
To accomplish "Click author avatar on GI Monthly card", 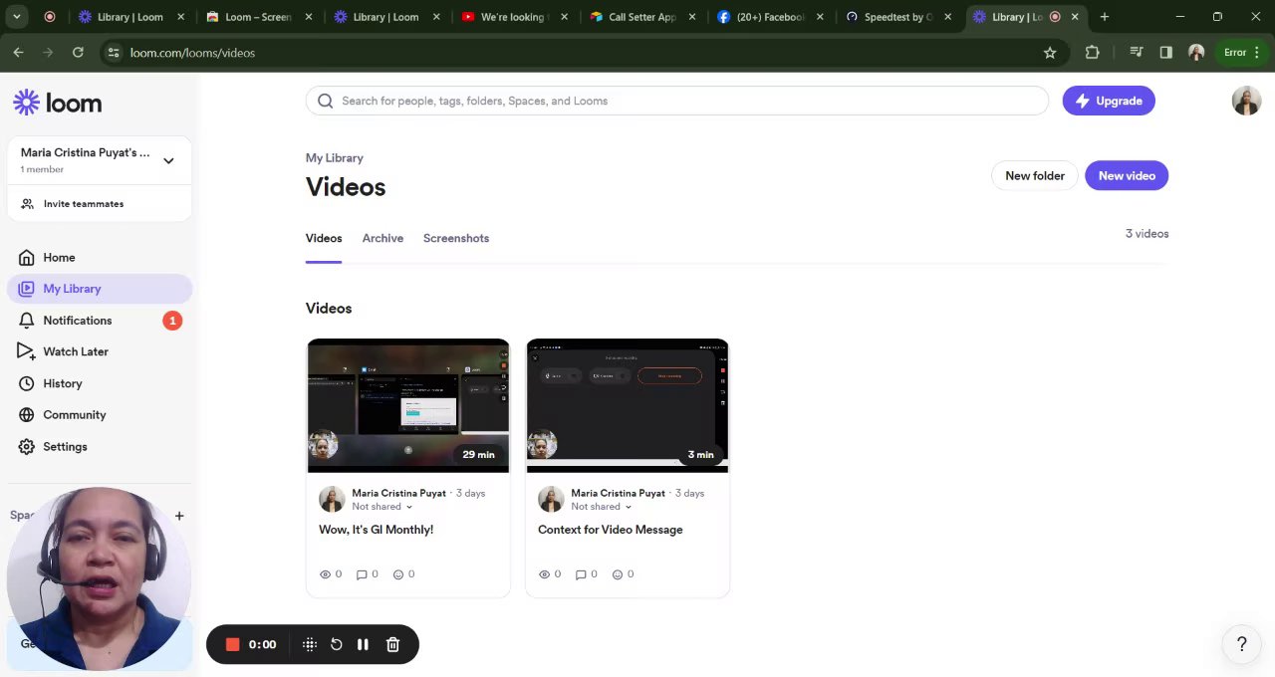I will (x=332, y=500).
